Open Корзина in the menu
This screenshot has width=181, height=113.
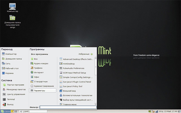8,73
